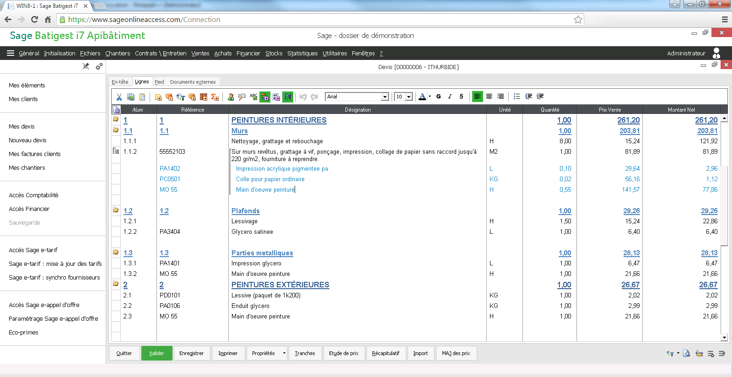Click the Paste clipboard icon
732x377 pixels.
point(142,97)
